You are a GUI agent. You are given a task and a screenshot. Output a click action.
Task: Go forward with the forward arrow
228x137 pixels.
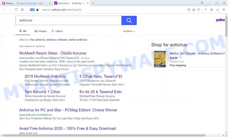(x=10, y=10)
